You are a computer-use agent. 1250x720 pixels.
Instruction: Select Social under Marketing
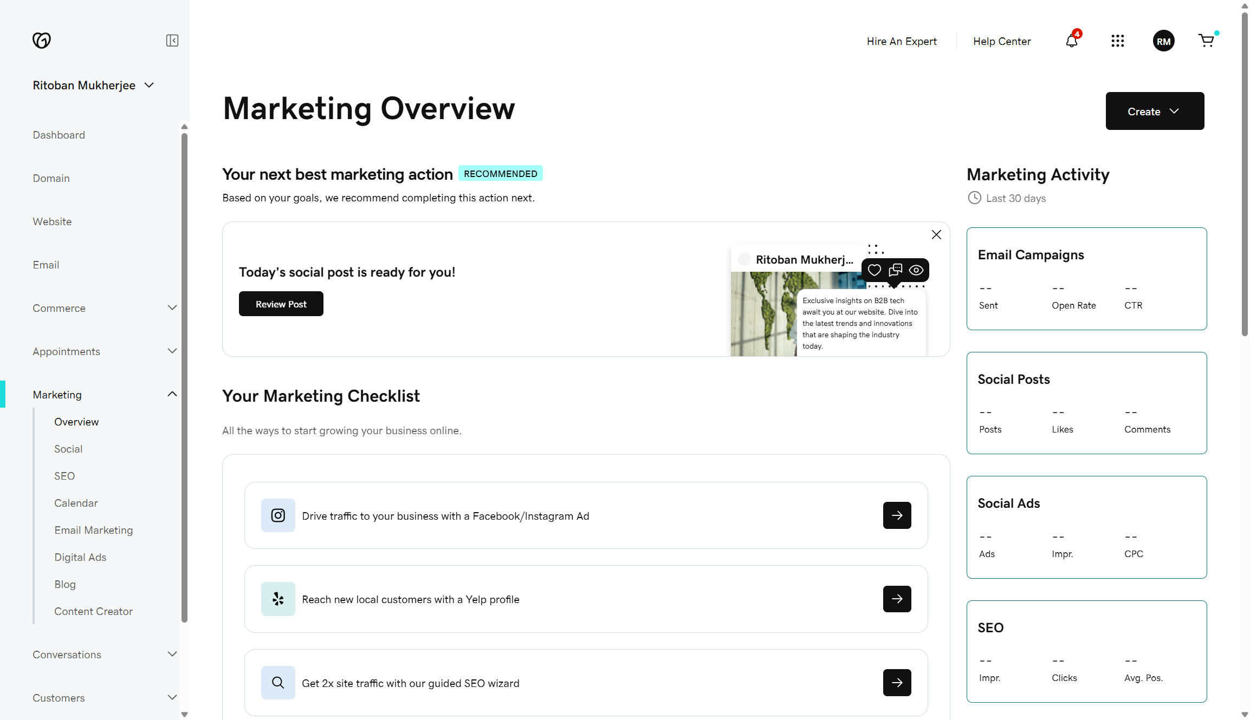68,448
